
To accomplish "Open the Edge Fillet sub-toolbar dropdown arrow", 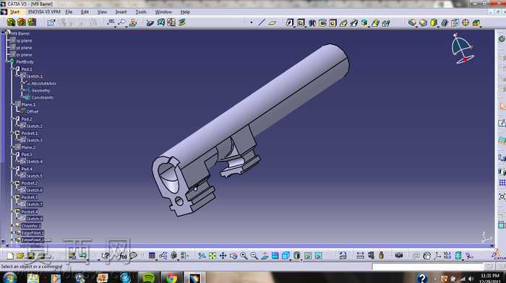I will 416,27.
